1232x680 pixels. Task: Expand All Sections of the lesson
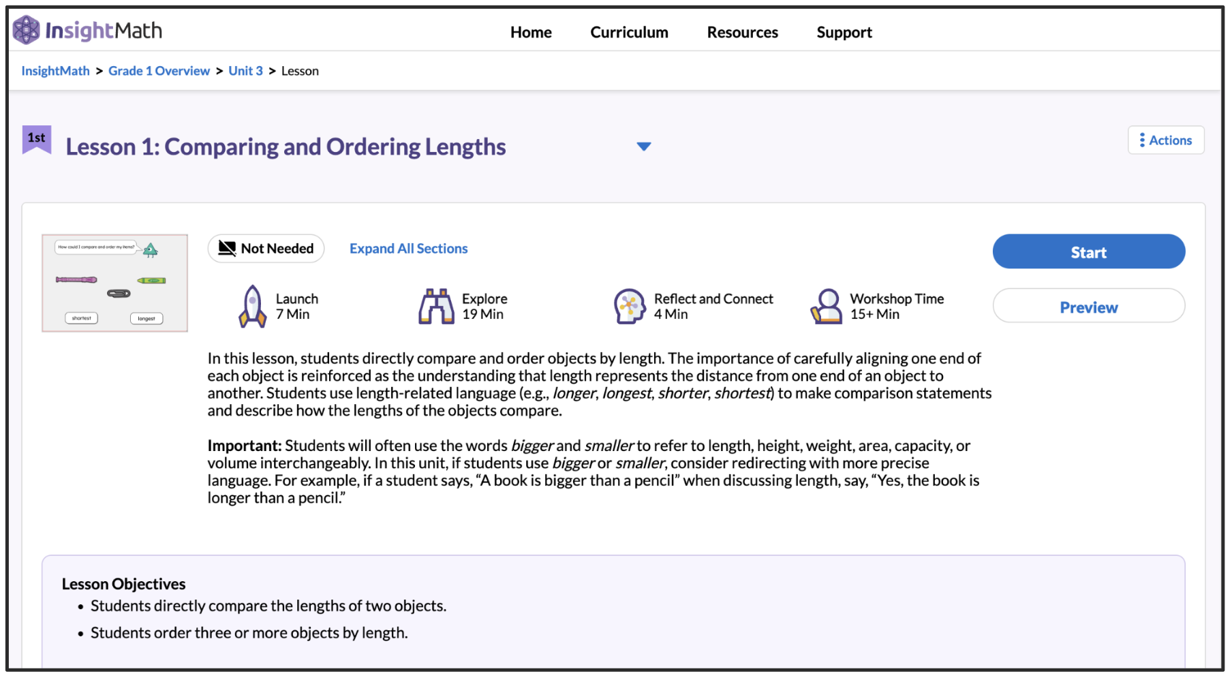pyautogui.click(x=408, y=249)
